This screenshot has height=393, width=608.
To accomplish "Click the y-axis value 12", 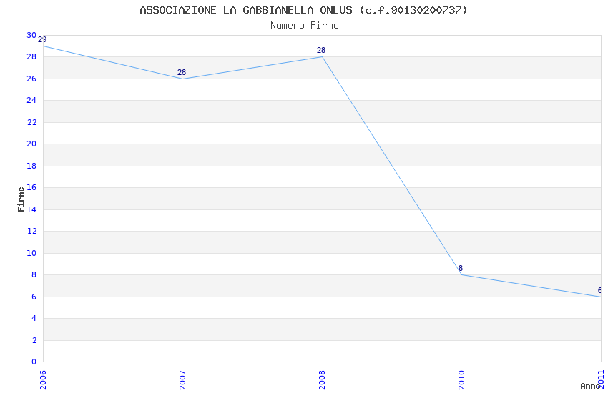I will (x=31, y=231).
